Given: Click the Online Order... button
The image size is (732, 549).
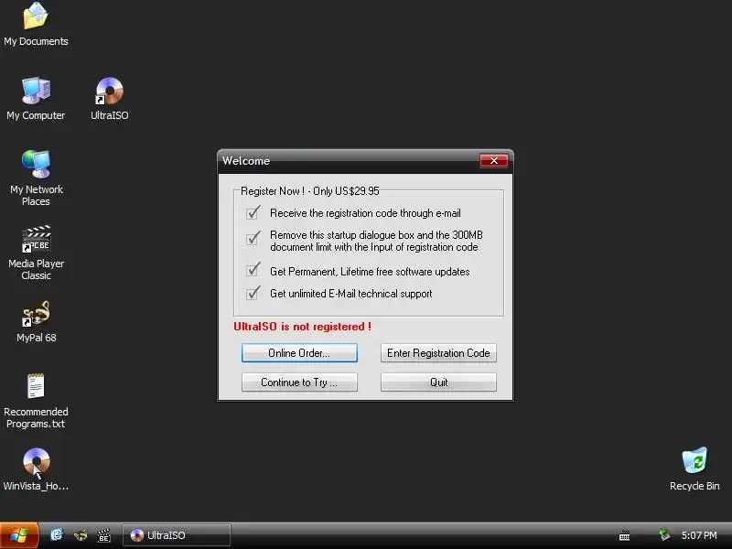Looking at the screenshot, I should [299, 353].
